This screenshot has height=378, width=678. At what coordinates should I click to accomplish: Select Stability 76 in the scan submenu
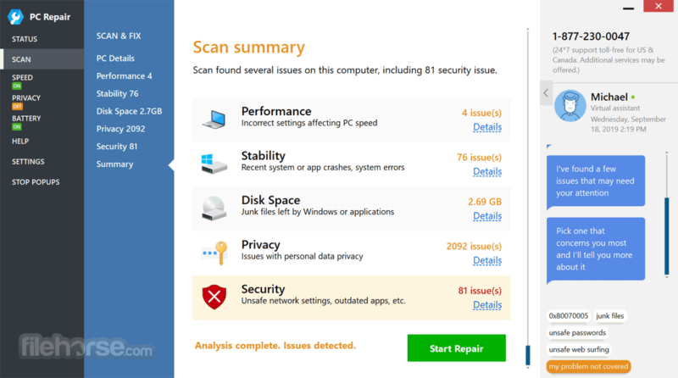pos(117,93)
